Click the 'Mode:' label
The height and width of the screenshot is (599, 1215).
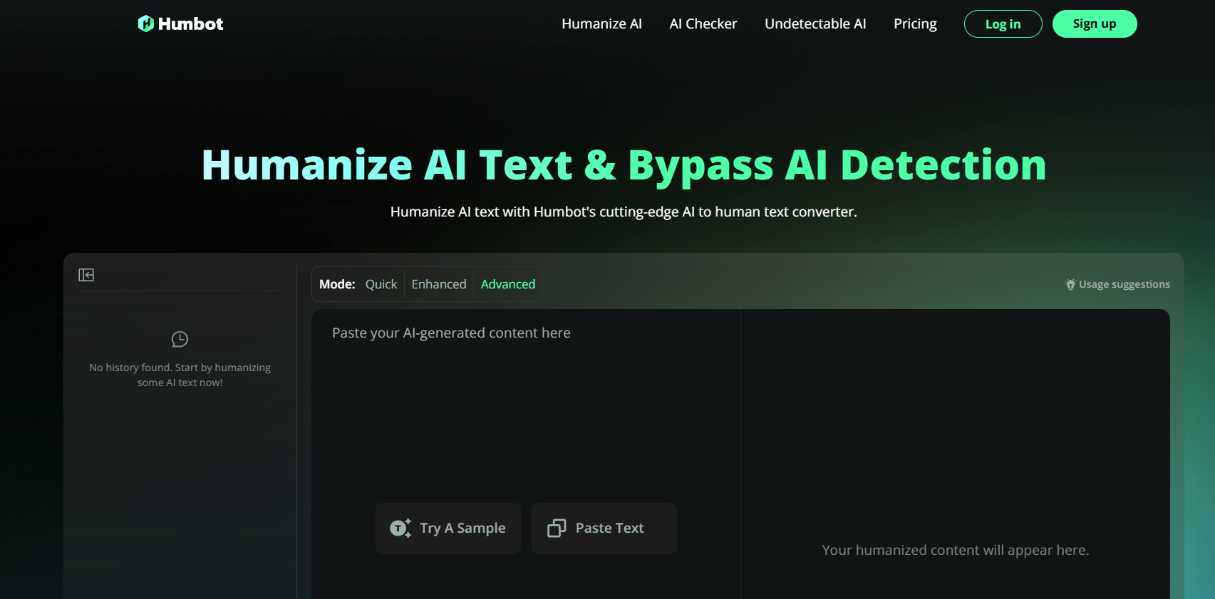pyautogui.click(x=337, y=284)
